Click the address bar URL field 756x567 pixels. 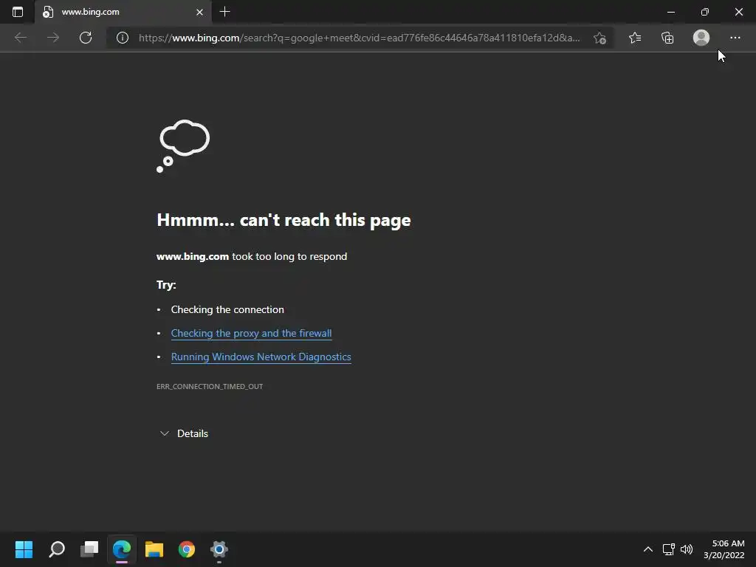pos(360,38)
